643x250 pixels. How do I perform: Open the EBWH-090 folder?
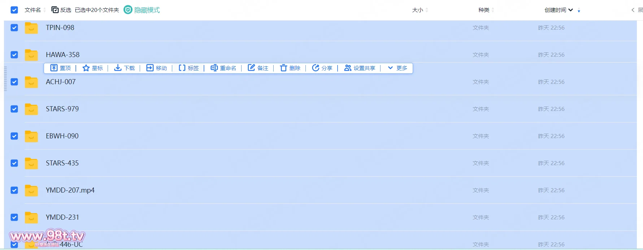[62, 136]
